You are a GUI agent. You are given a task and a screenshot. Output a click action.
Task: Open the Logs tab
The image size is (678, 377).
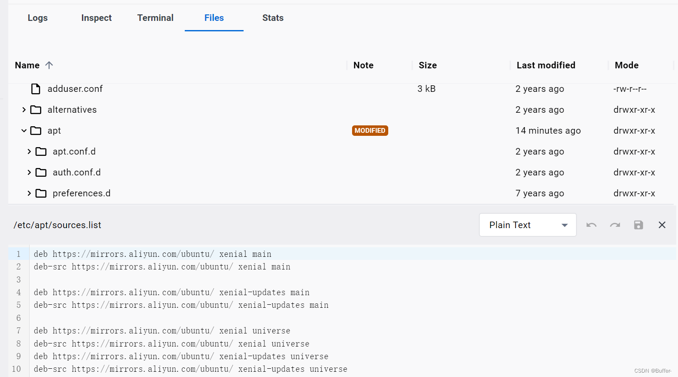coord(37,18)
